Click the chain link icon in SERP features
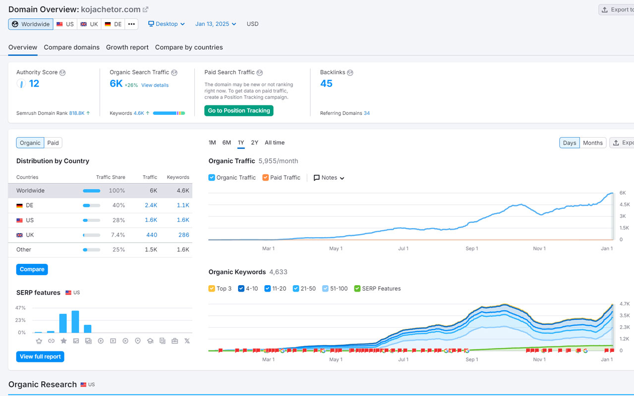The width and height of the screenshot is (634, 396). (x=51, y=341)
